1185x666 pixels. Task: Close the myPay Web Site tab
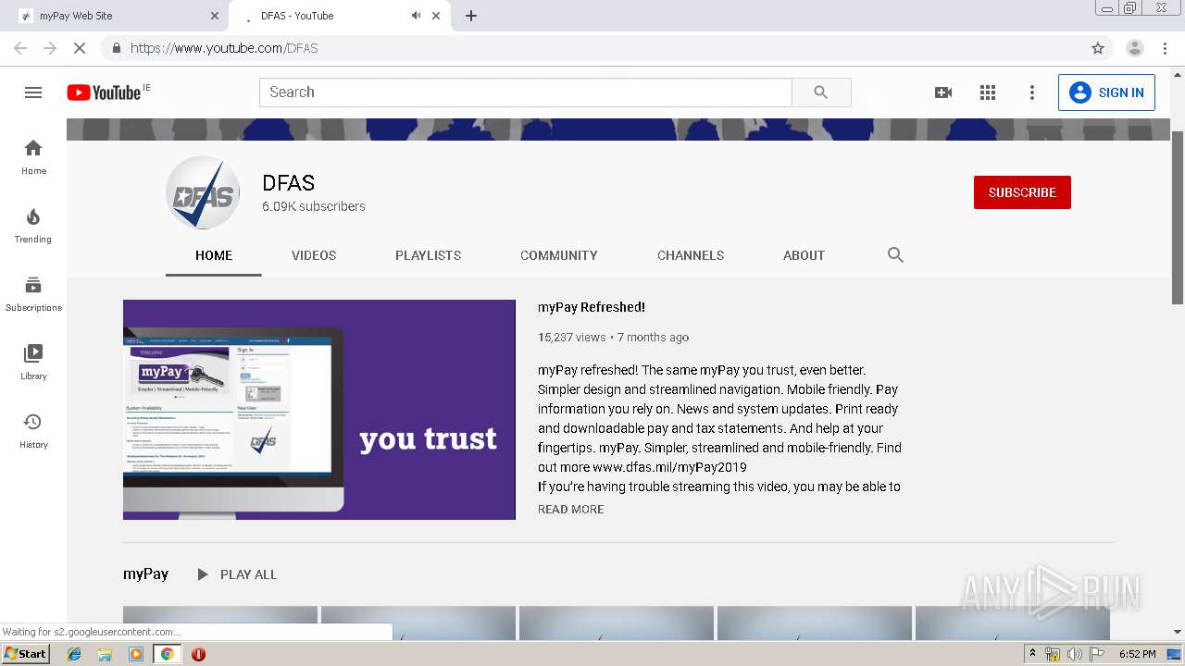coord(215,16)
